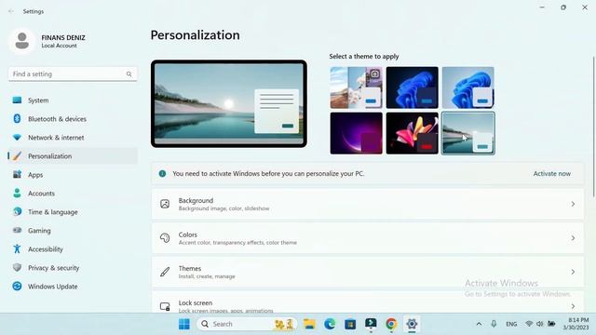The width and height of the screenshot is (596, 335).
Task: Open the Lock screen settings row
Action: 368,301
